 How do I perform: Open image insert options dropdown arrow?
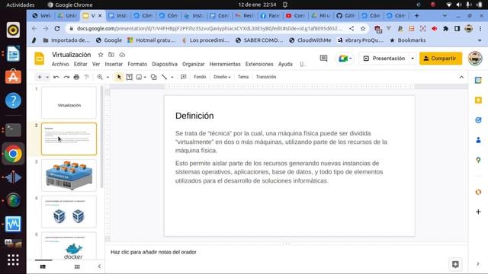click(x=145, y=77)
